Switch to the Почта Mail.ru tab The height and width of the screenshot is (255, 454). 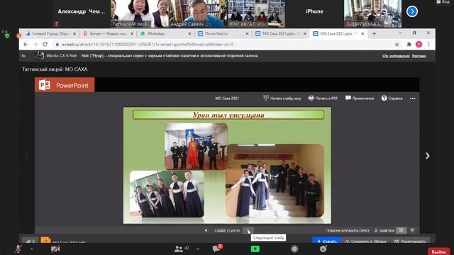(x=223, y=34)
